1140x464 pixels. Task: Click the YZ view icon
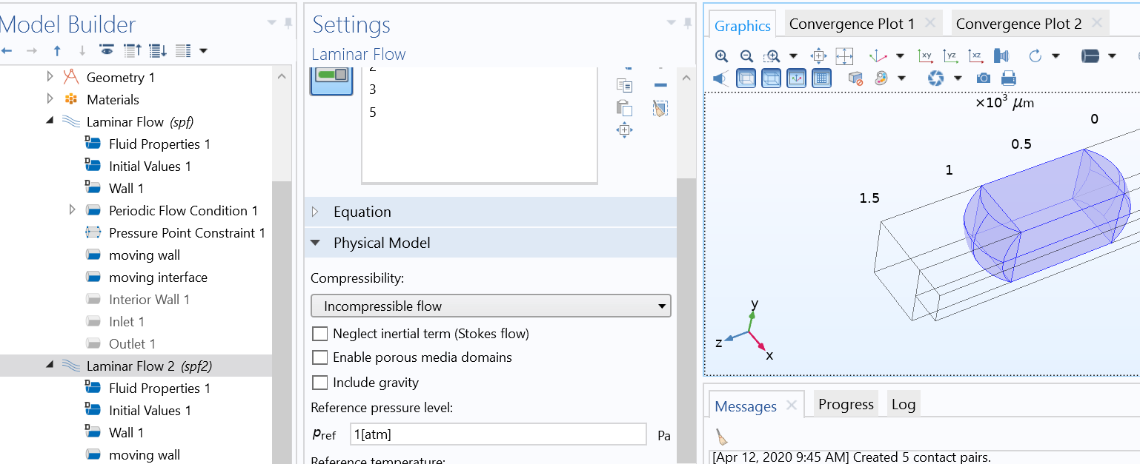(x=951, y=56)
